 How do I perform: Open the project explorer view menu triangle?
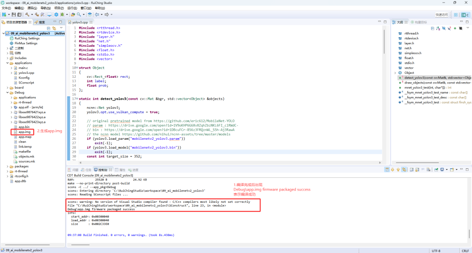tap(61, 28)
